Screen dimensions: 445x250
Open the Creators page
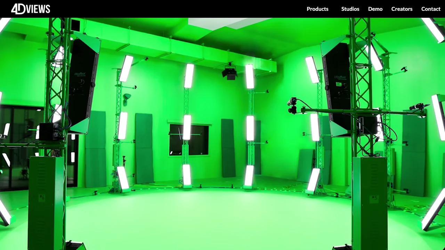click(402, 9)
